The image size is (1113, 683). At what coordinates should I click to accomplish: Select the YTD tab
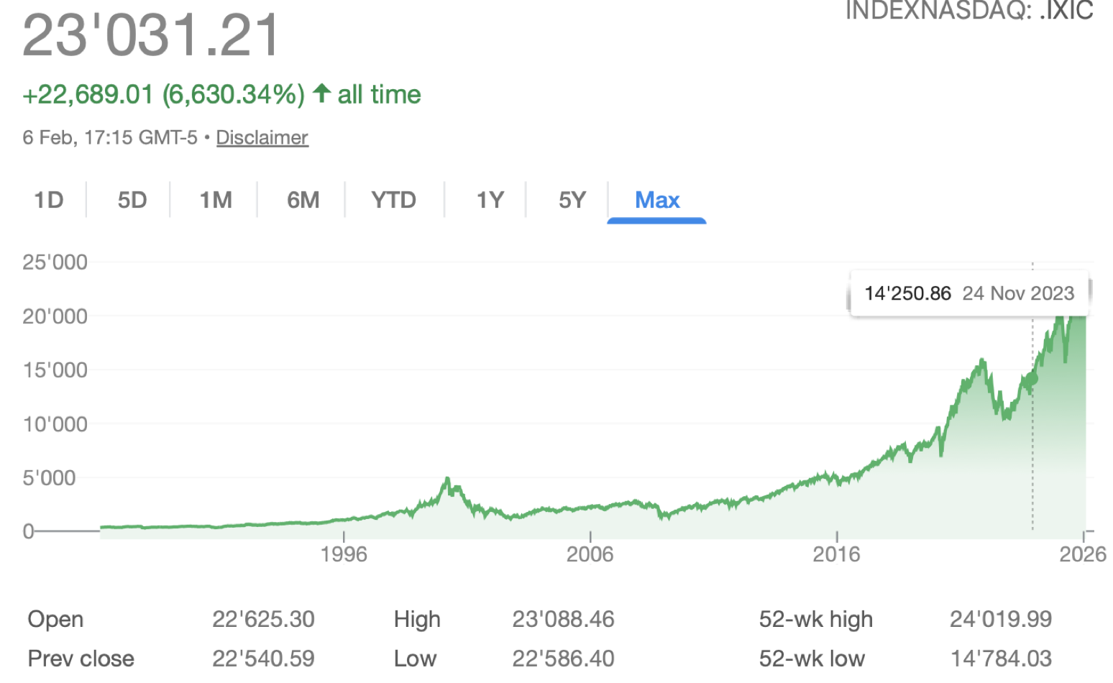393,200
